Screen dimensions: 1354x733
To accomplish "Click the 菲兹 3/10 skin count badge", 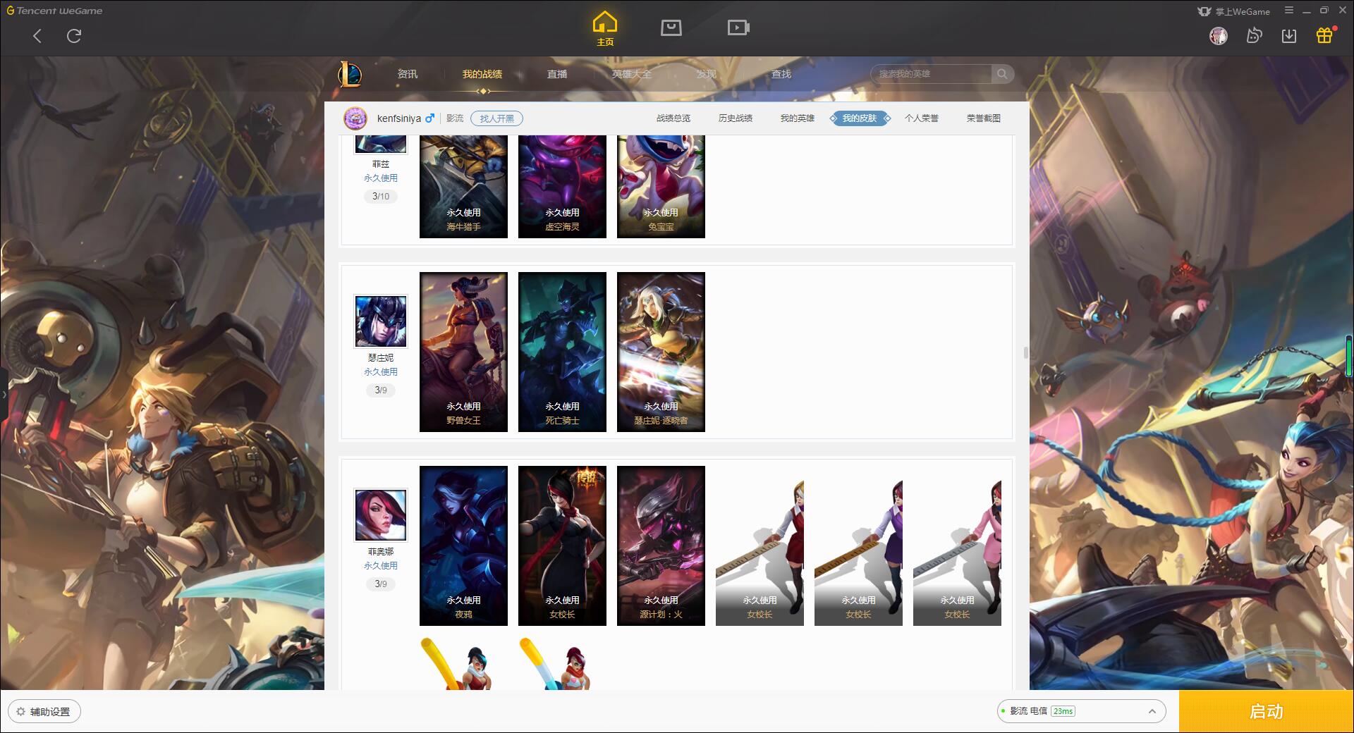I will pos(381,196).
